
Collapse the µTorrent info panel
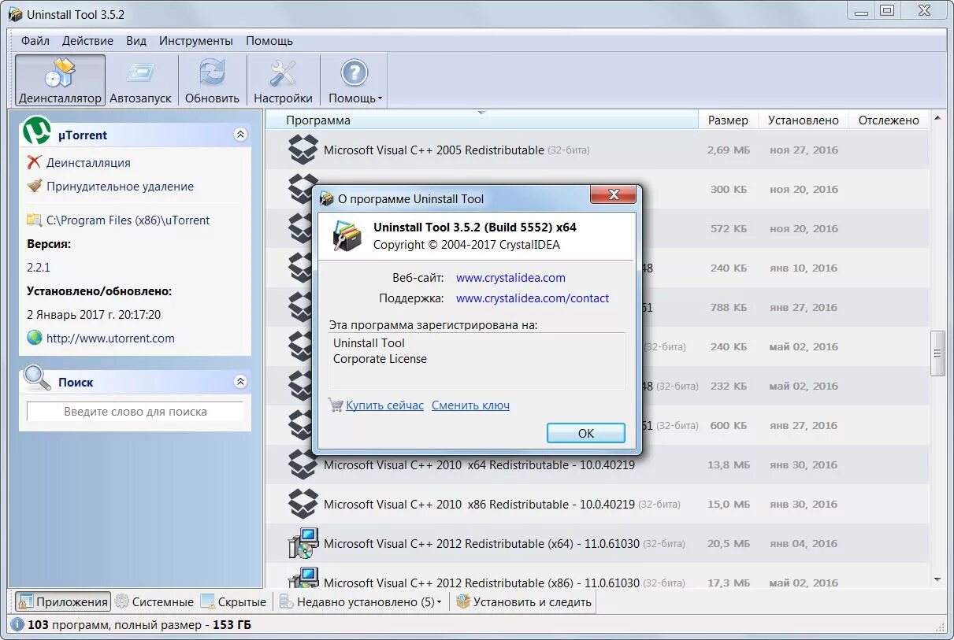(x=240, y=135)
